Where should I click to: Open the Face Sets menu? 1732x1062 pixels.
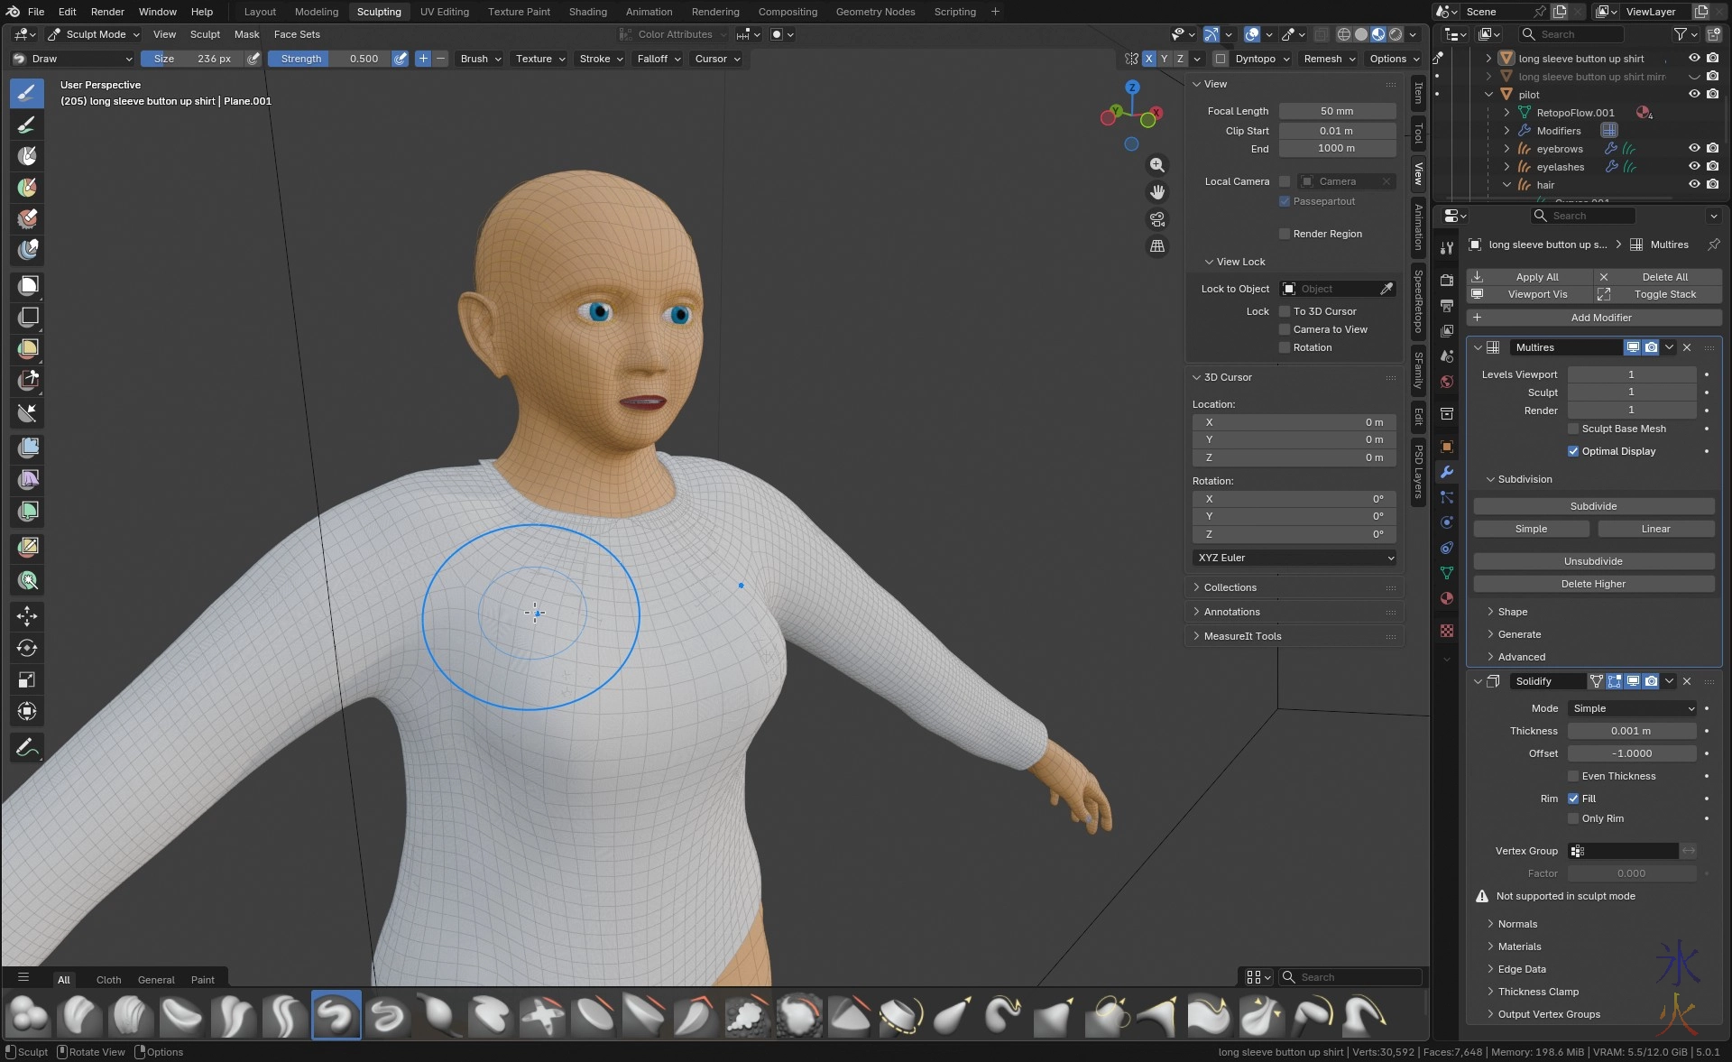[x=297, y=34]
